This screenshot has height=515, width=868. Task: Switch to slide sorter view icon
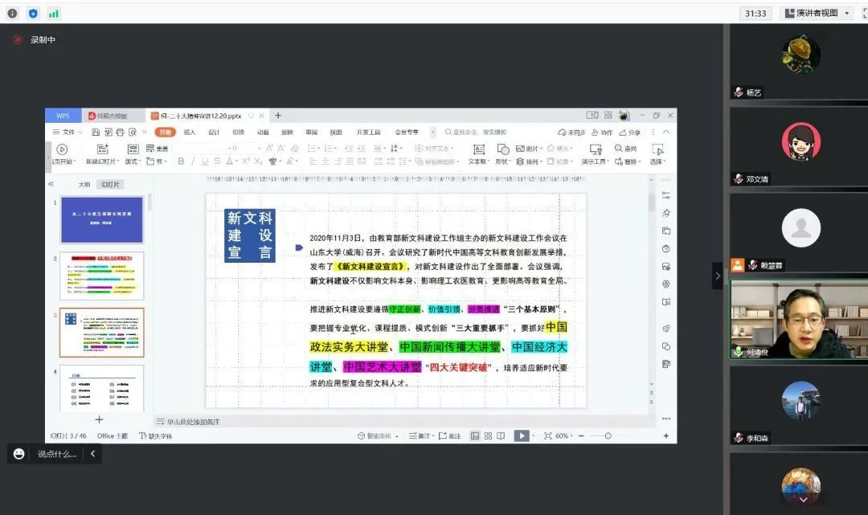[x=488, y=435]
